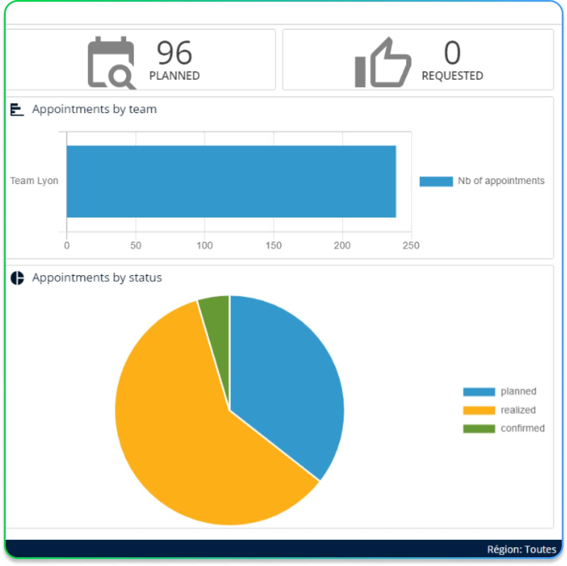567x566 pixels.
Task: Open the Appointments by status heading
Action: 97,278
